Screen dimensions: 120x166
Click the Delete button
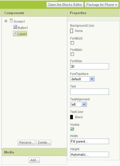coord(44,143)
